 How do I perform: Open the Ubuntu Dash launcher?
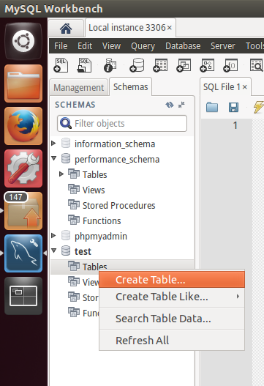(x=23, y=41)
